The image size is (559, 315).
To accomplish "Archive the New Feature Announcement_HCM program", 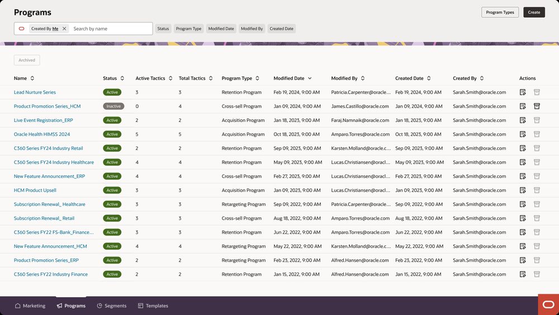I will (537, 246).
